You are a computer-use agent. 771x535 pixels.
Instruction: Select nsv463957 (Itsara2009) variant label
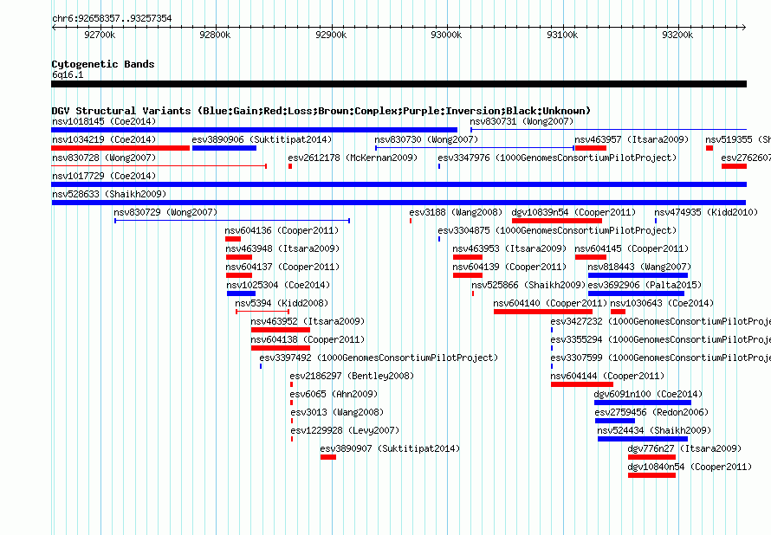632,139
